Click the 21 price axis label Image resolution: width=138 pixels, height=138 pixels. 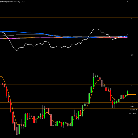point(132,85)
